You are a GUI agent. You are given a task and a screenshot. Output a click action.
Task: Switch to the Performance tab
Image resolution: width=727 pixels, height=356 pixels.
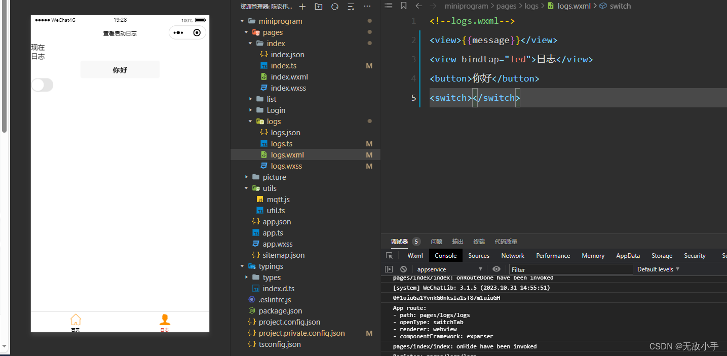(x=553, y=256)
